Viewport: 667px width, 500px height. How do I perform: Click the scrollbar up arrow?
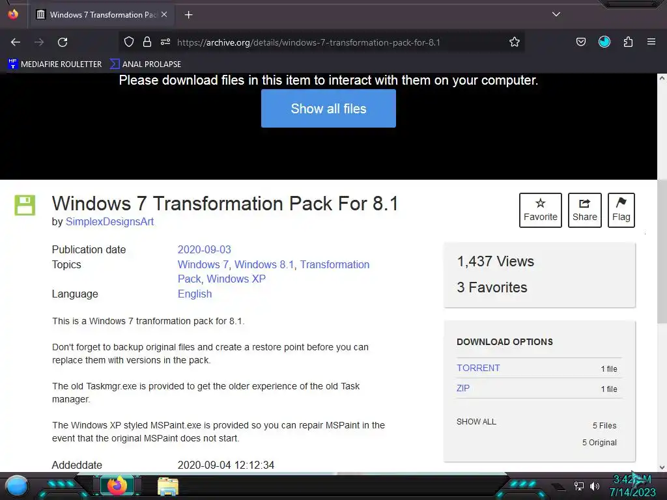[x=662, y=78]
